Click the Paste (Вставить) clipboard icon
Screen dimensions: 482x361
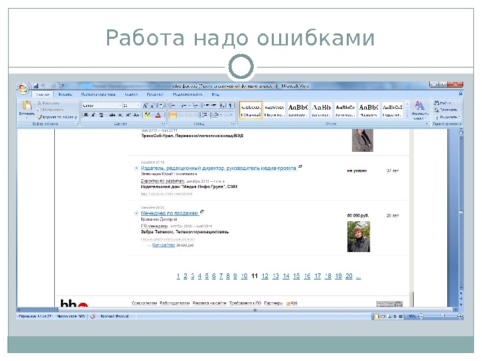[27, 106]
